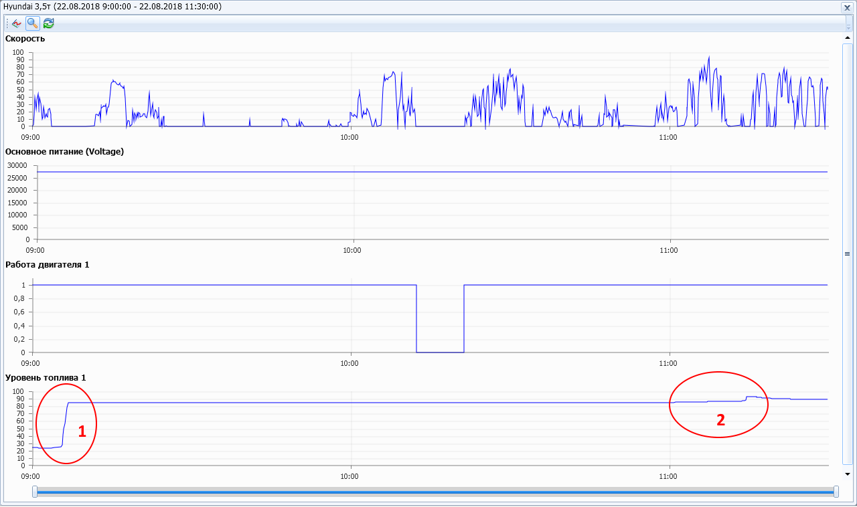Select the Основное питание (Voltage) chart title
857x507 pixels.
click(x=64, y=151)
